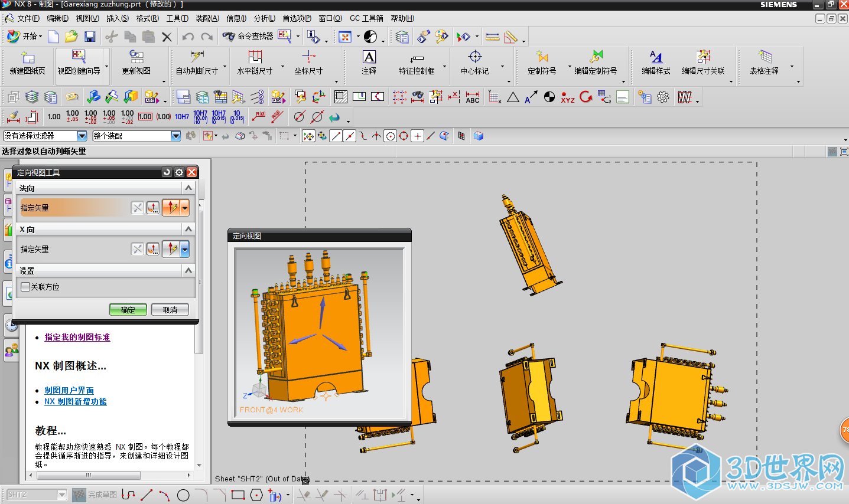Screen dimensions: 849x504
Task: Open the 插入(S) menu
Action: pos(118,18)
